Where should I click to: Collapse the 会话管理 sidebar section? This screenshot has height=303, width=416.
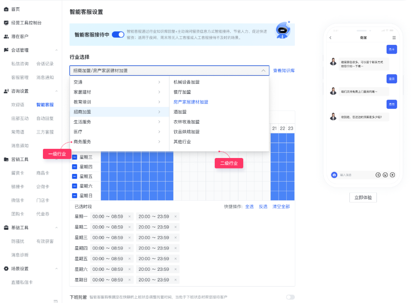[56, 50]
